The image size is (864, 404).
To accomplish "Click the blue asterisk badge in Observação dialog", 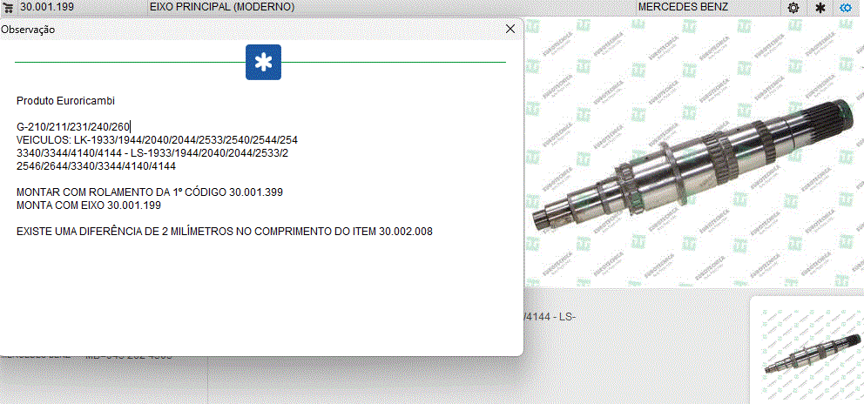I will point(262,62).
